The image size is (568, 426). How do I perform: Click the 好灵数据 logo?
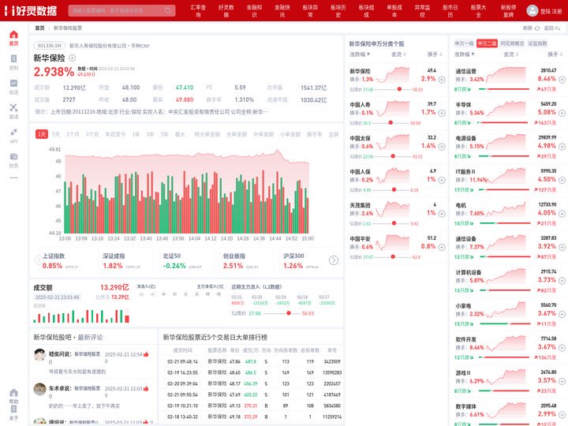tap(31, 10)
